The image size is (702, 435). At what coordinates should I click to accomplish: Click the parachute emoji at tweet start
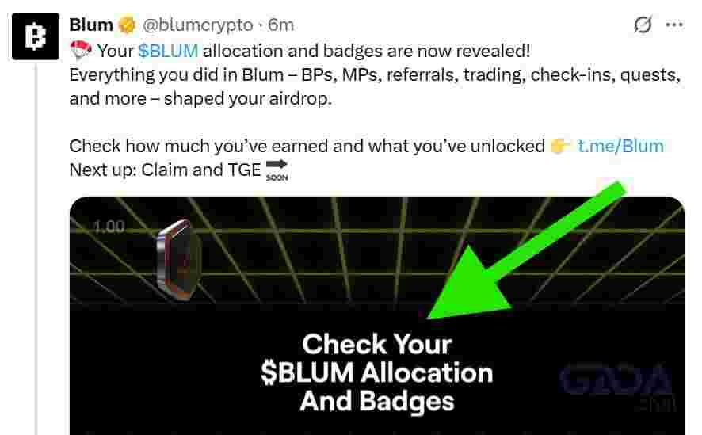(81, 51)
